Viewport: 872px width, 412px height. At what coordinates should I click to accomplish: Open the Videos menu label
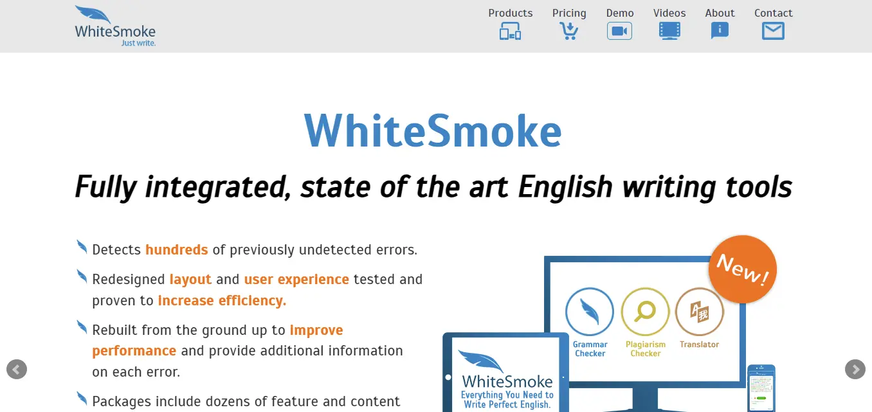[669, 13]
